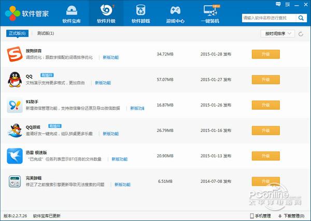Image resolution: width=311 pixels, height=221 pixels.
Task: Click the 2015-01-26 发布 date text
Action: coord(216,105)
